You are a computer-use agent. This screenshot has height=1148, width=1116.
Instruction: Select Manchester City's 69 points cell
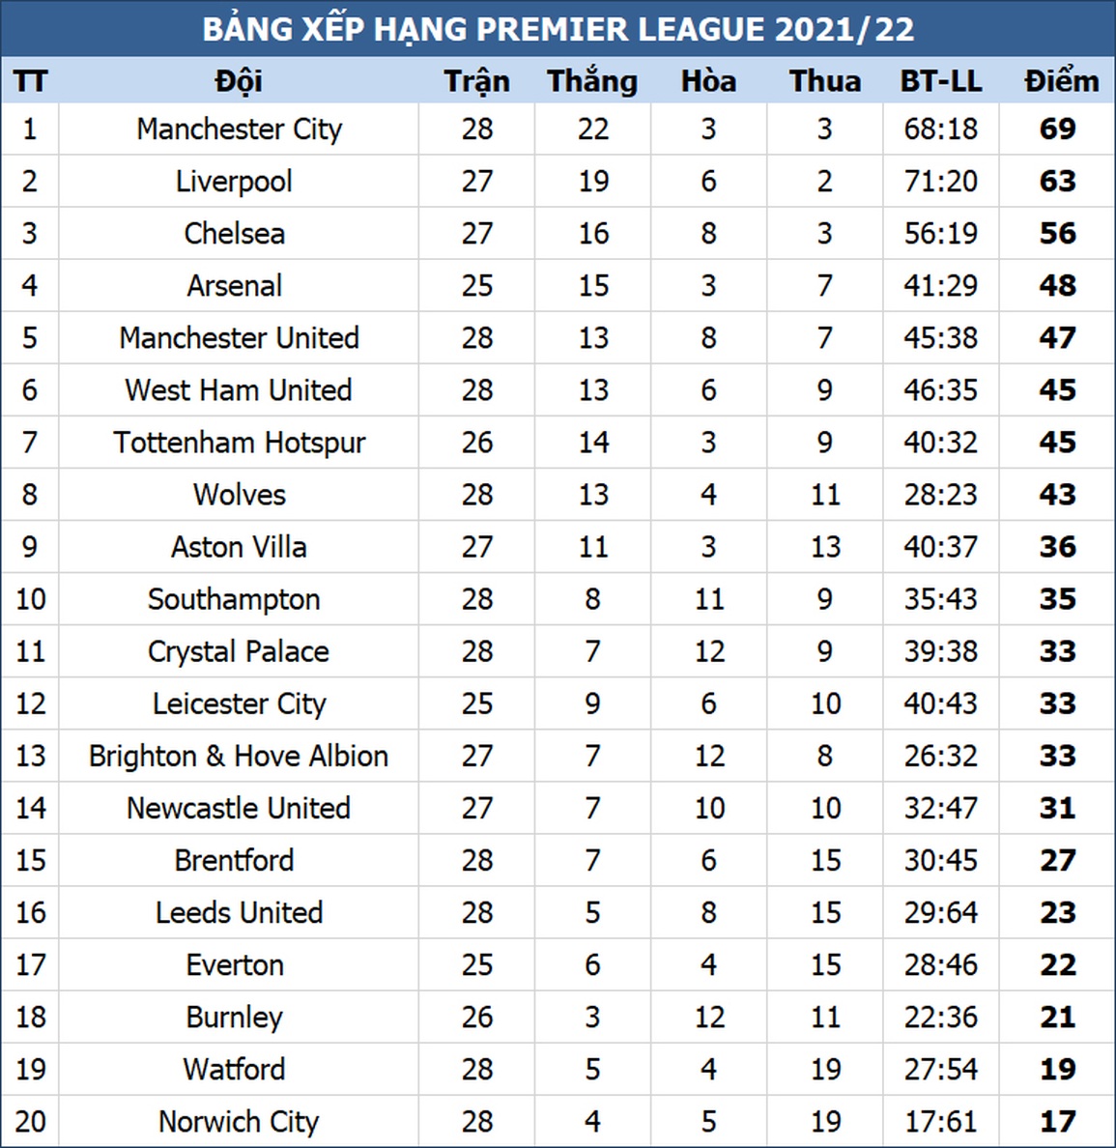coord(1057,129)
